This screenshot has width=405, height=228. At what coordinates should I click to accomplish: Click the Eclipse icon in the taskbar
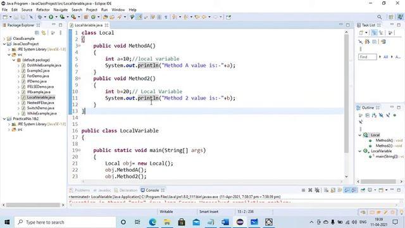coord(240,222)
